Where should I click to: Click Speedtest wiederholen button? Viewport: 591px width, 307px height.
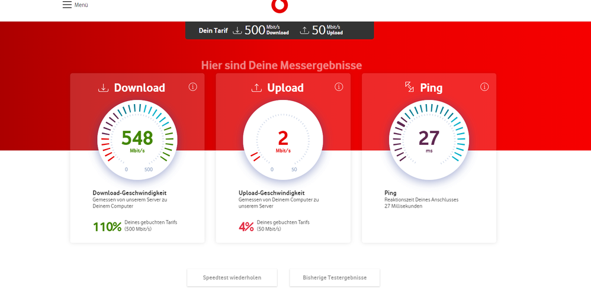[x=232, y=277]
